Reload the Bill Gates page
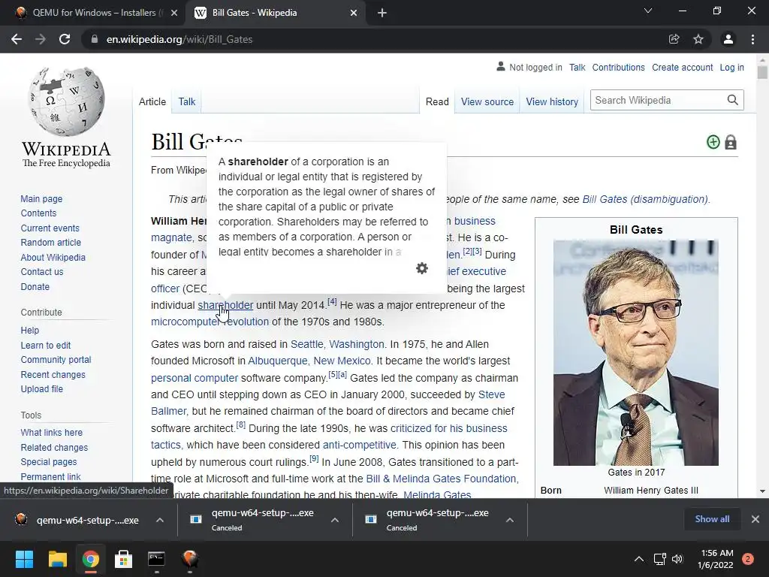Viewport: 769px width, 577px height. click(65, 39)
